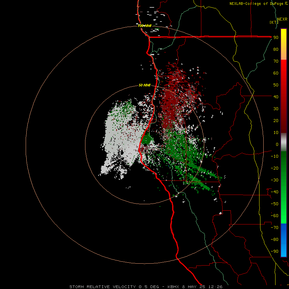The height and width of the screenshot is (289, 289).
Task: Click the "100 NMI" outer range ring label
Action: [144, 26]
